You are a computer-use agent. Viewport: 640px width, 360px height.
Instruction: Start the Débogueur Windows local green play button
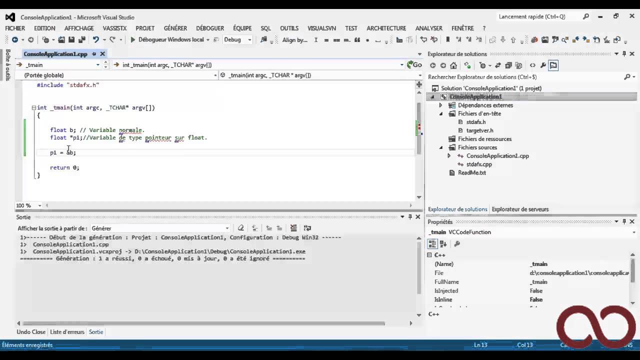133,40
